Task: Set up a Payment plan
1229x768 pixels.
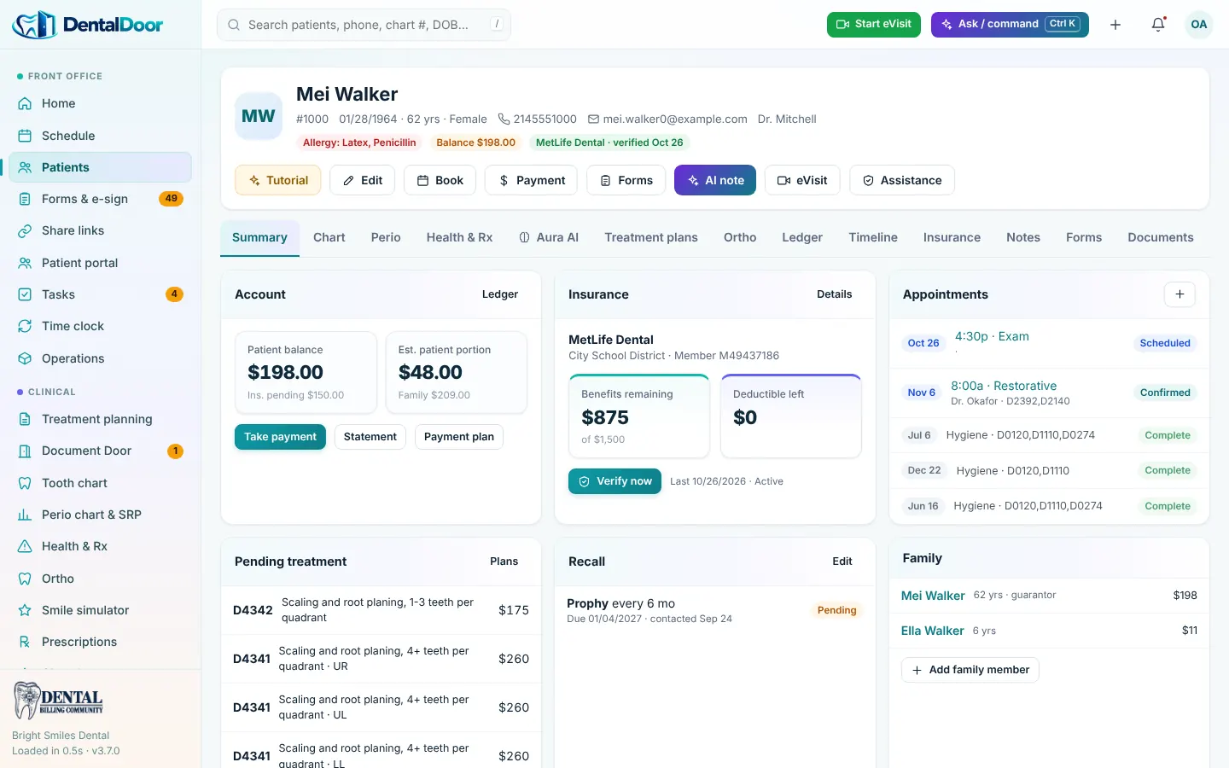Action: pos(459,437)
